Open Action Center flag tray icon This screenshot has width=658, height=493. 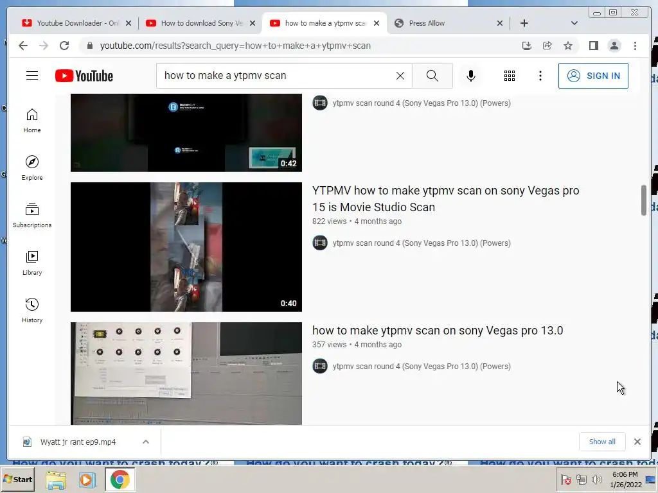click(565, 479)
